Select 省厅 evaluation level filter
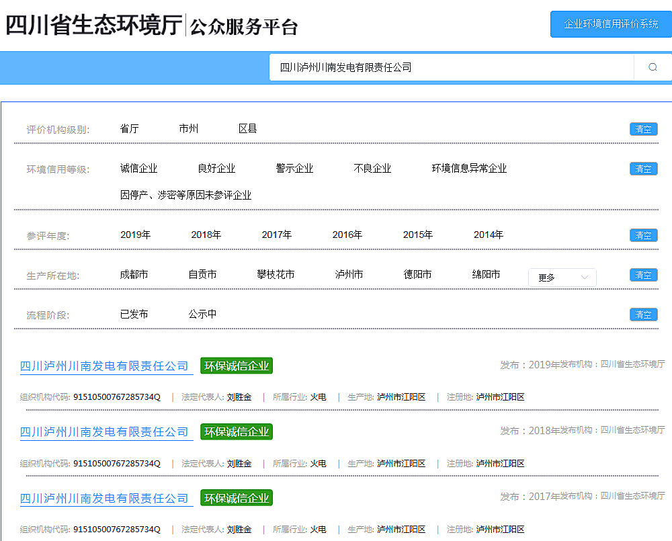The height and width of the screenshot is (541, 672). click(x=129, y=128)
